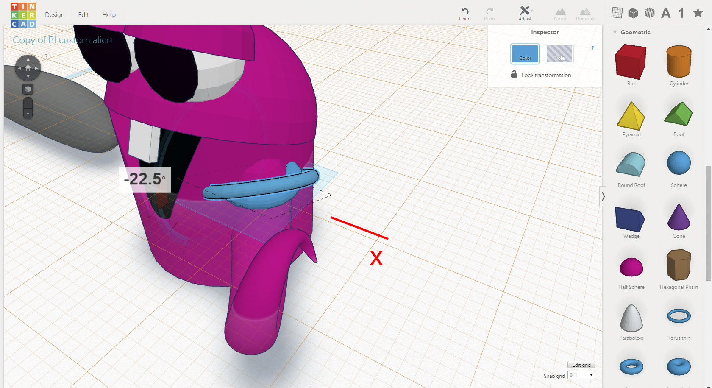Collapse the Geometric shapes section
The image size is (712, 388).
pyautogui.click(x=615, y=32)
